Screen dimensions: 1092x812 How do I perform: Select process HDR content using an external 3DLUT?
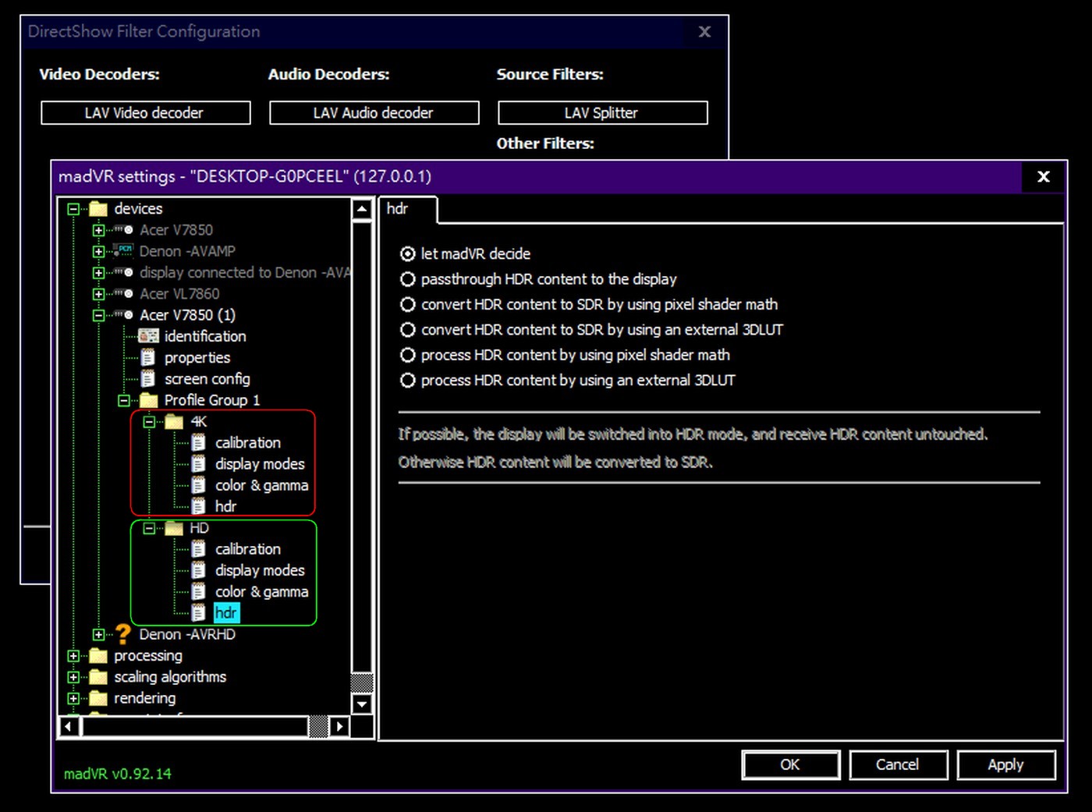408,381
